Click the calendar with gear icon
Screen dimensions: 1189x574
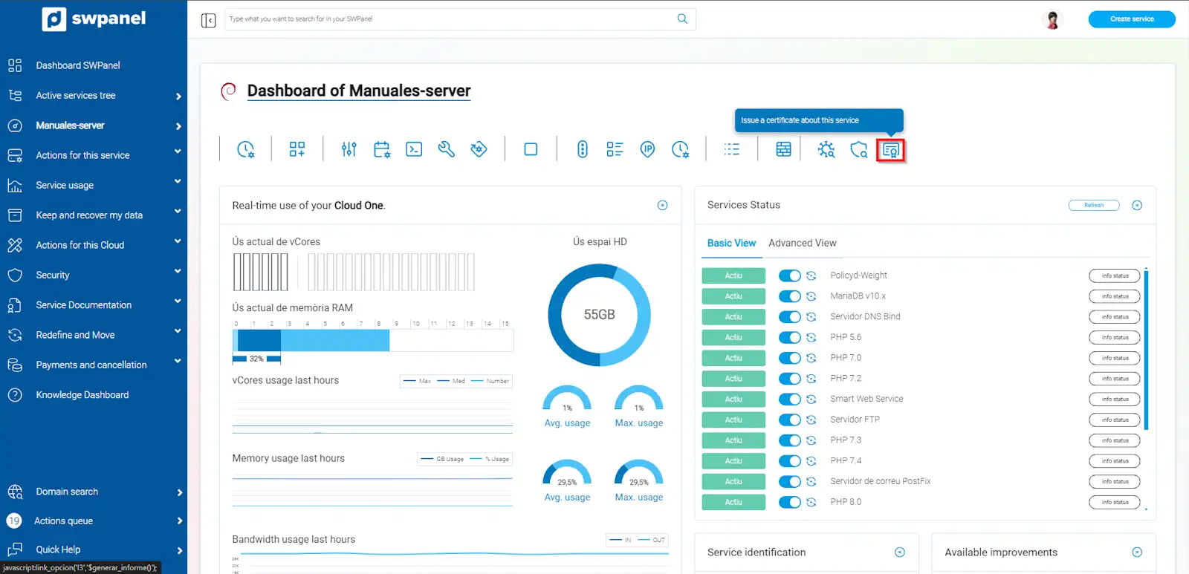pos(382,149)
